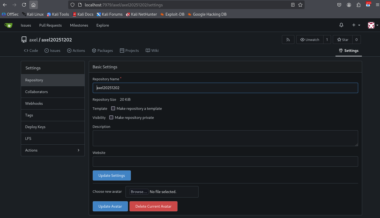380x218 pixels.
Task: Click the Update Settings button
Action: [112, 175]
